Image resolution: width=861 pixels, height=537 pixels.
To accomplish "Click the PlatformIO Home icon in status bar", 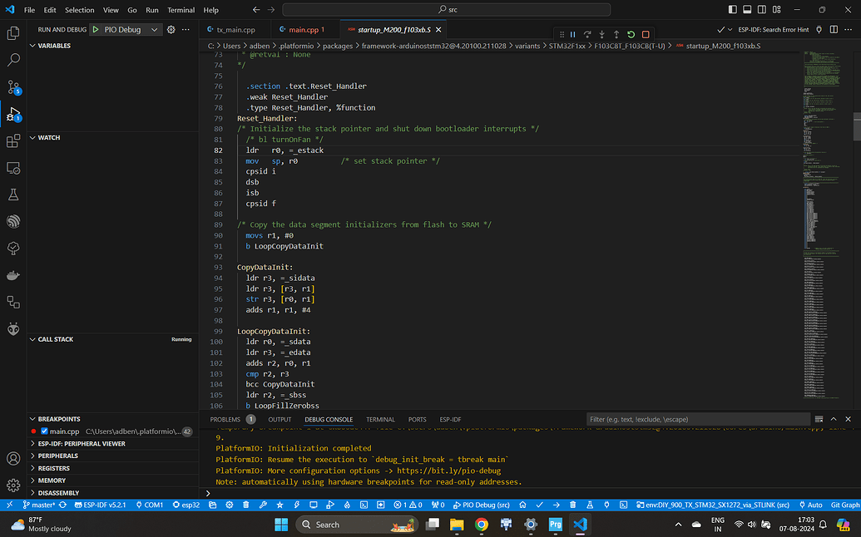I will point(522,505).
